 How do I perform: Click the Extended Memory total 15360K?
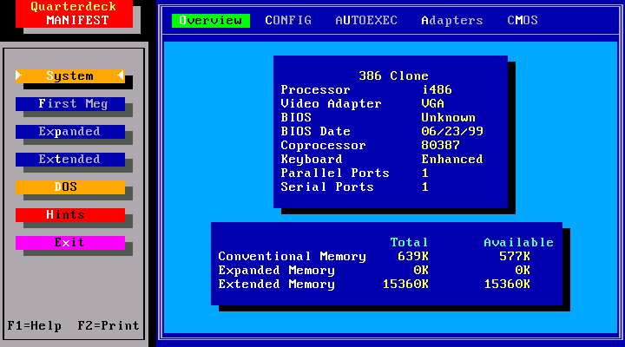(x=405, y=285)
